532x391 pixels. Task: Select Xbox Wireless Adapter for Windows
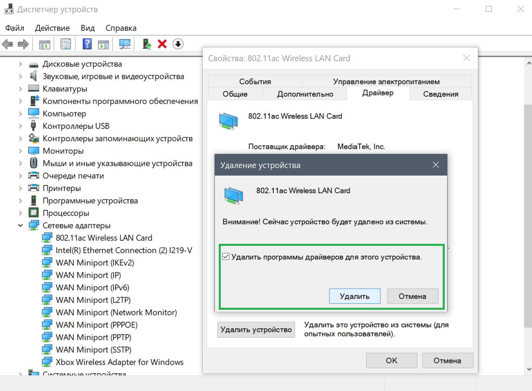click(x=120, y=362)
